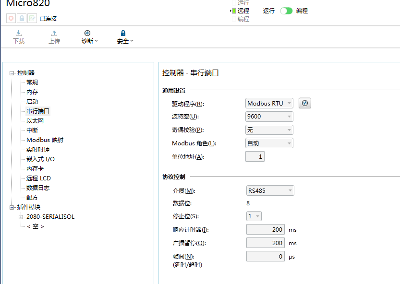Select 串行端口 in the controller tree
Screen dimensions: 400x284
38,111
